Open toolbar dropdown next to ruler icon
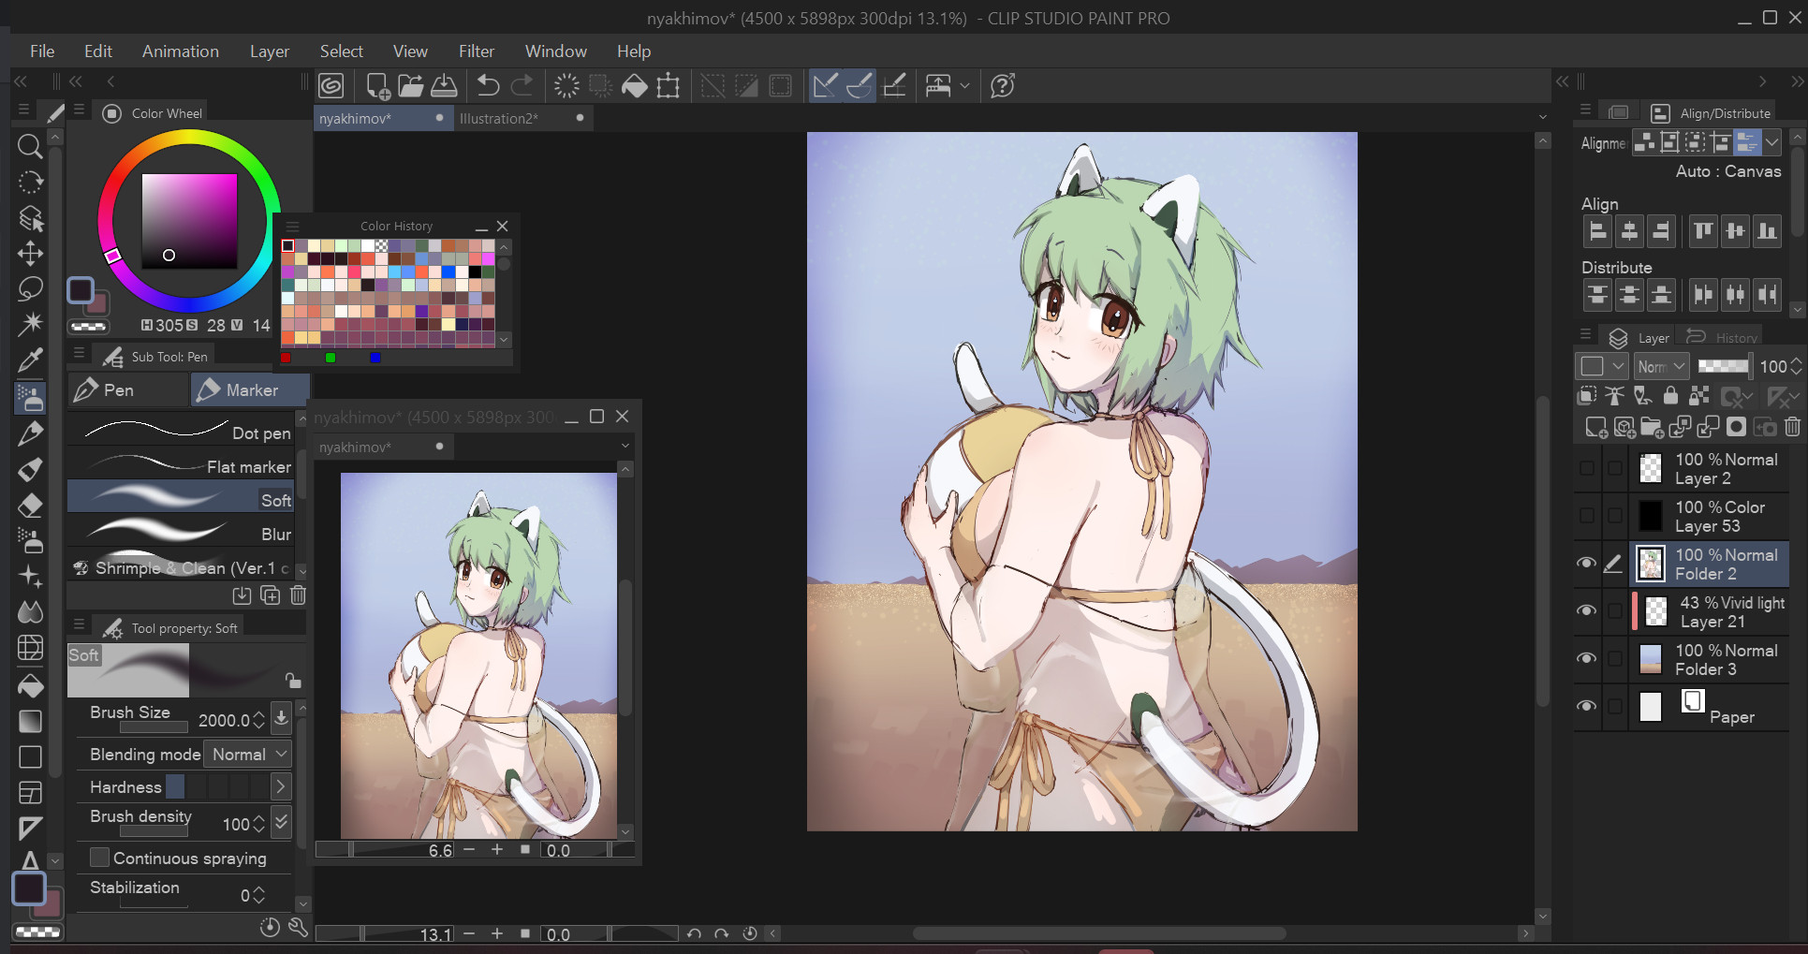Viewport: 1808px width, 954px height. pyautogui.click(x=964, y=86)
